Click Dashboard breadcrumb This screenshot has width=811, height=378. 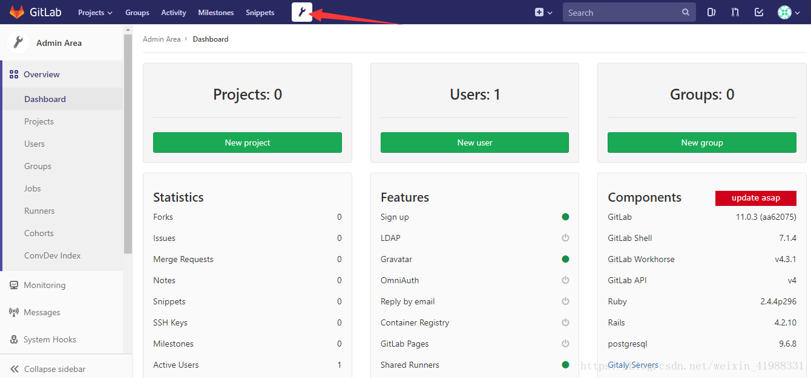[x=211, y=39]
